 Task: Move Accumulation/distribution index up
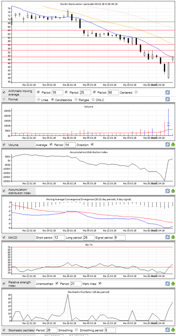click(173, 191)
